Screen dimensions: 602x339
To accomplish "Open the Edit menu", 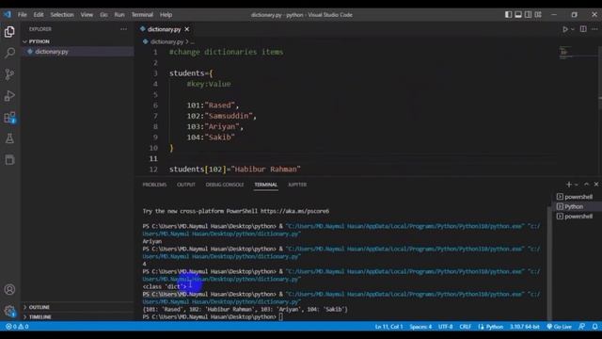I will 39,15.
